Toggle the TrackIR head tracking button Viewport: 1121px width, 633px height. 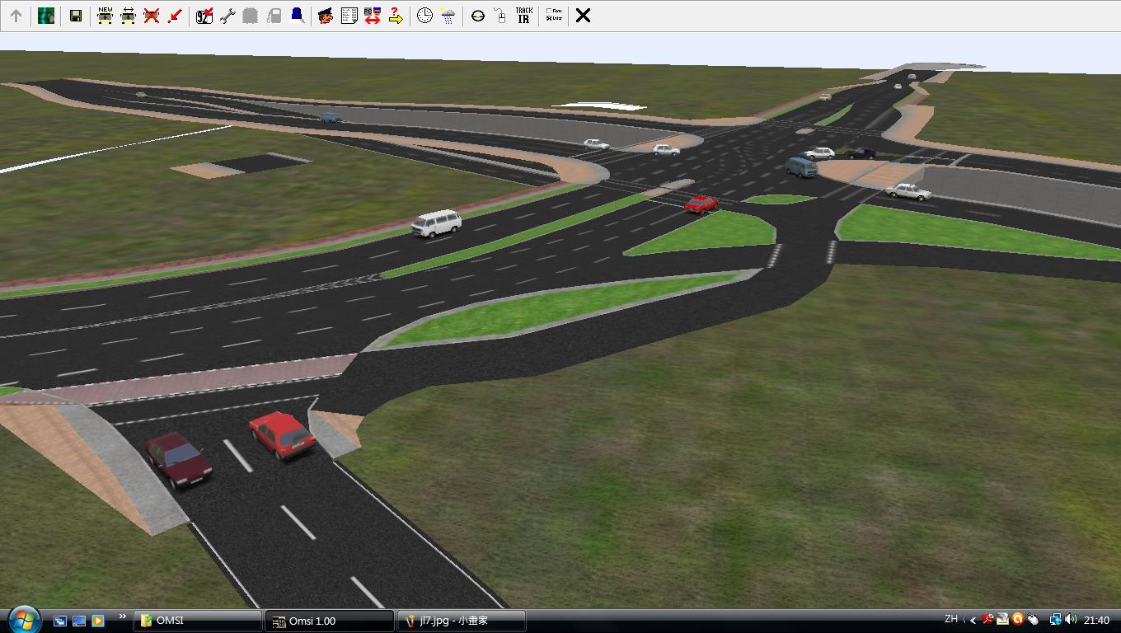(523, 16)
